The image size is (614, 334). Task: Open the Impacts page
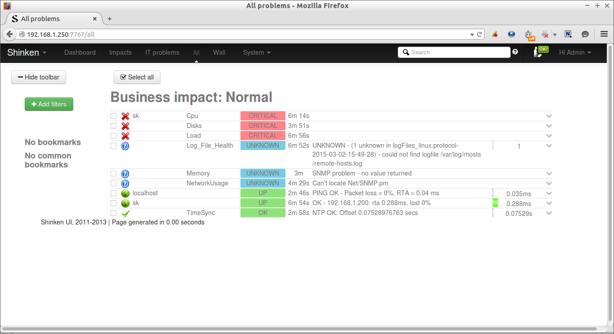pos(120,53)
